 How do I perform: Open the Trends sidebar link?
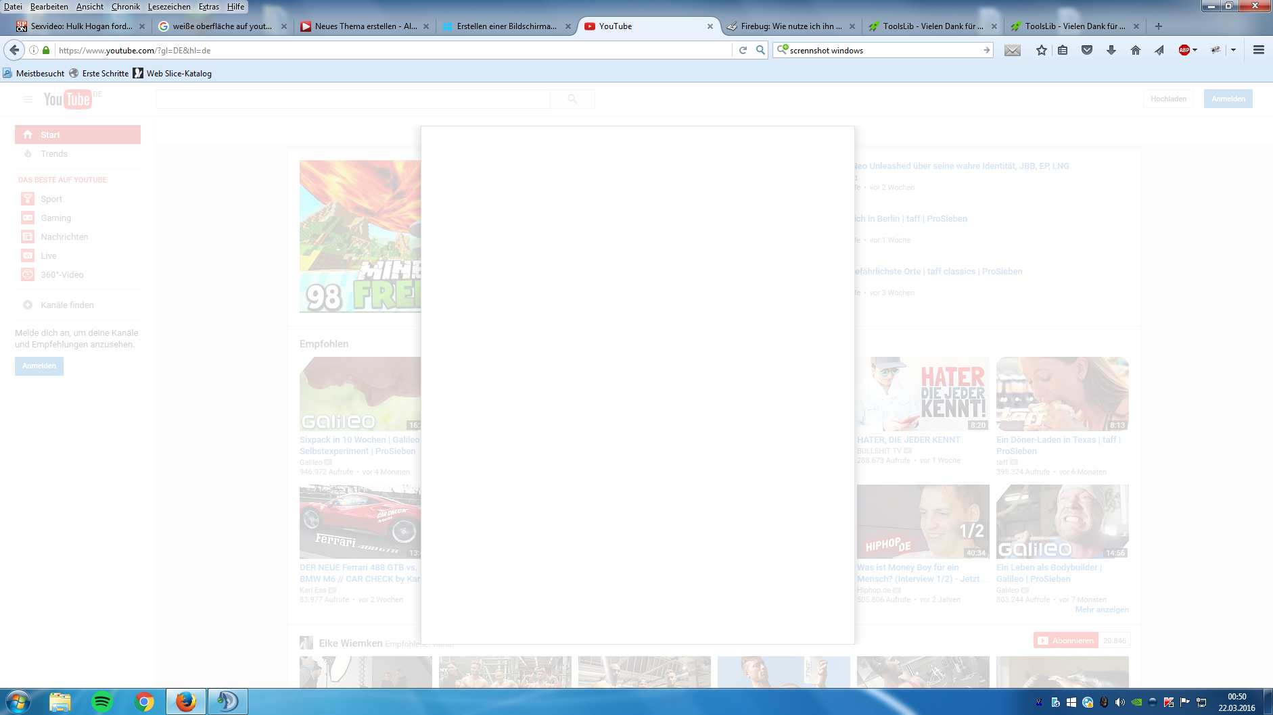pyautogui.click(x=54, y=154)
